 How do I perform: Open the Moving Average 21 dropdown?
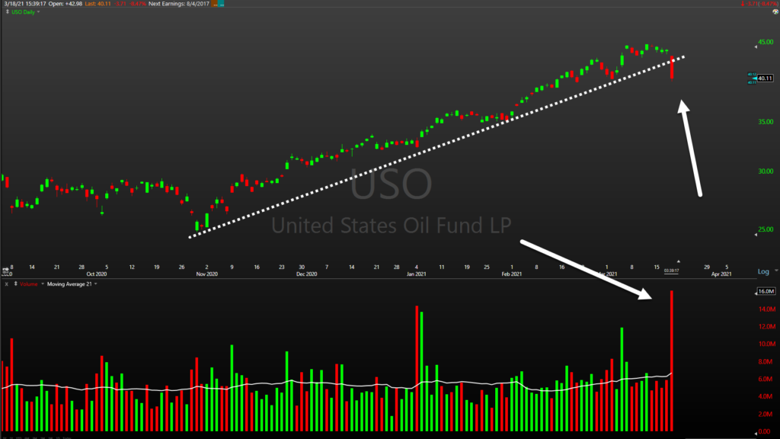coord(95,284)
